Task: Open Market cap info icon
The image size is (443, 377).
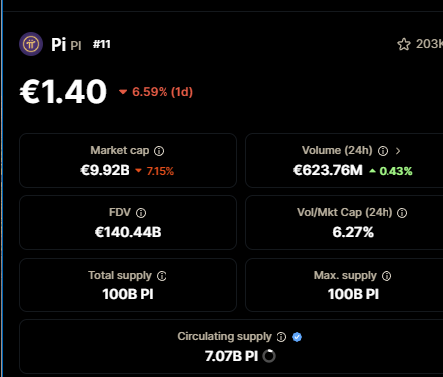Action: (159, 151)
